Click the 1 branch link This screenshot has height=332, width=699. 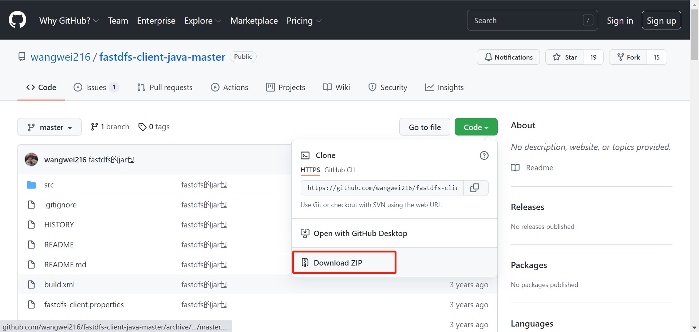click(110, 127)
